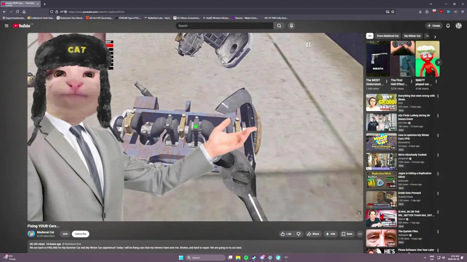The height and width of the screenshot is (262, 467).
Task: Open options for Erobb Gets Pressed video
Action: [x=438, y=193]
